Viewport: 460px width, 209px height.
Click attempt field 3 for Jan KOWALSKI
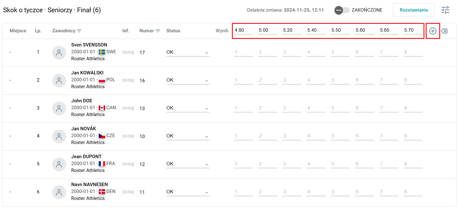click(x=292, y=80)
